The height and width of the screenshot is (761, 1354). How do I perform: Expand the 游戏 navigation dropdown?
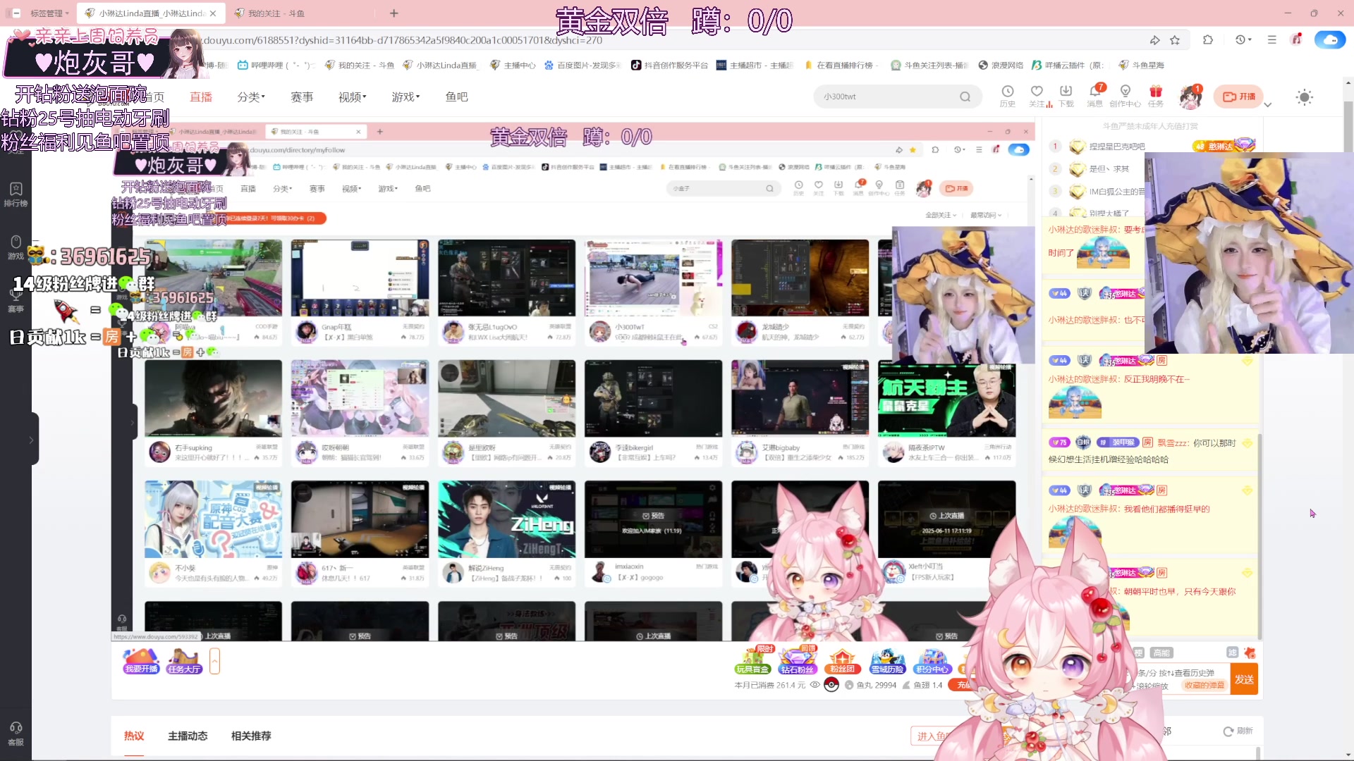click(x=405, y=97)
